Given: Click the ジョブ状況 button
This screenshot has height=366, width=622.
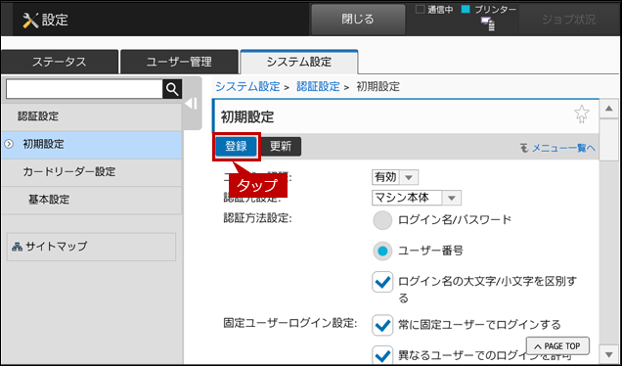Looking at the screenshot, I should (569, 20).
